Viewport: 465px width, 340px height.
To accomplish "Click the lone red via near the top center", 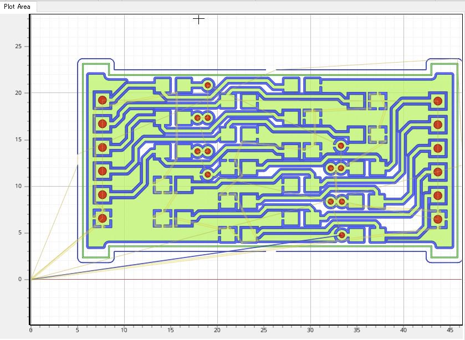I will click(207, 85).
